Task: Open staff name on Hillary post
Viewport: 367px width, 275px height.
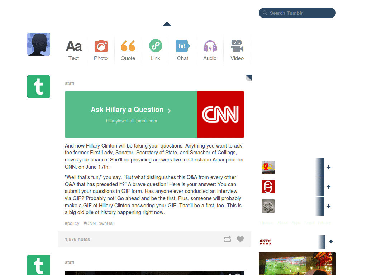Action: coord(70,83)
